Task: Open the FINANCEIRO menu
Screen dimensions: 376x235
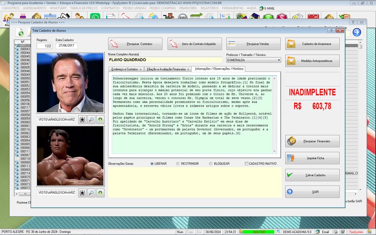Action: click(x=188, y=8)
